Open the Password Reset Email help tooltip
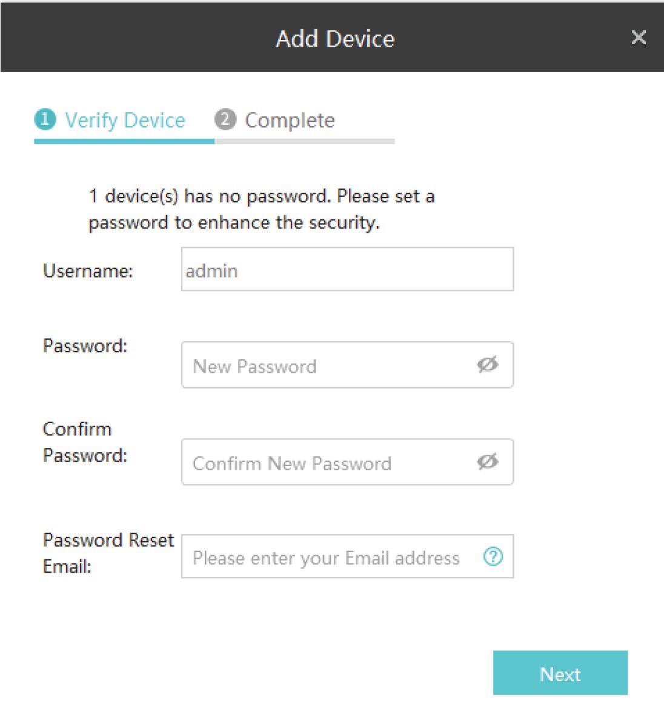The height and width of the screenshot is (720, 664). coord(493,557)
